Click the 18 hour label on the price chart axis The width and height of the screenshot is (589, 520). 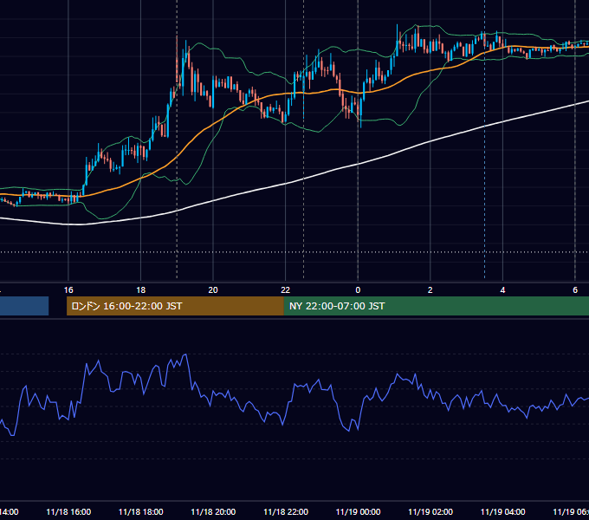141,290
